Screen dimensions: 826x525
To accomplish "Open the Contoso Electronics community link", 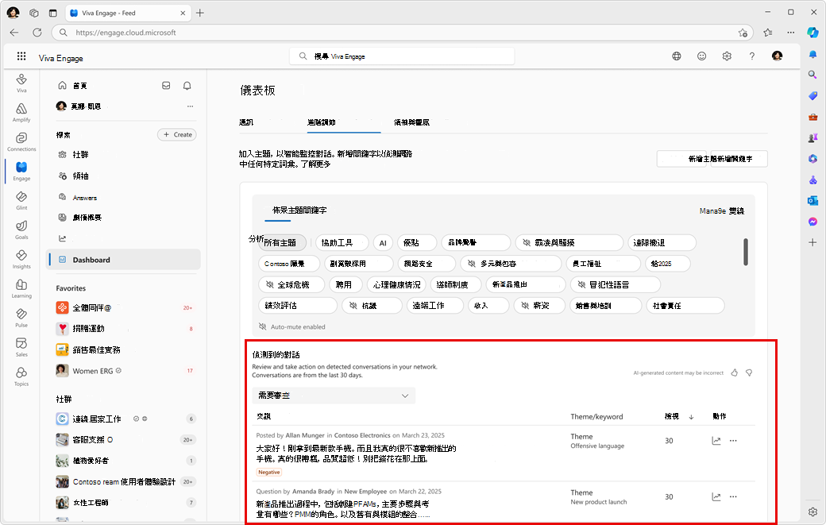I will pyautogui.click(x=362, y=435).
